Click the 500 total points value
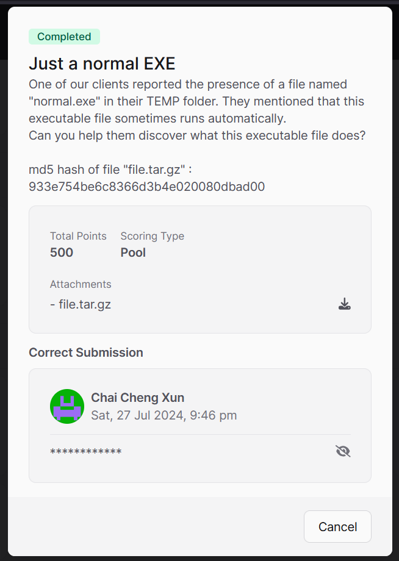399x561 pixels. pos(62,252)
